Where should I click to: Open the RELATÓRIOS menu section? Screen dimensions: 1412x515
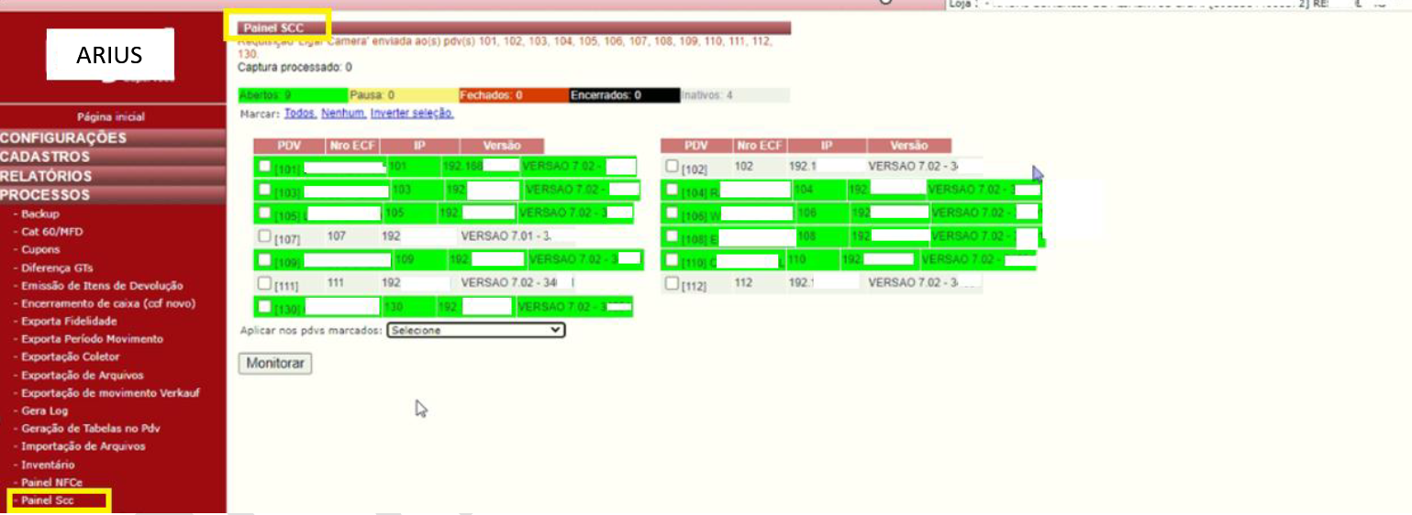point(46,176)
